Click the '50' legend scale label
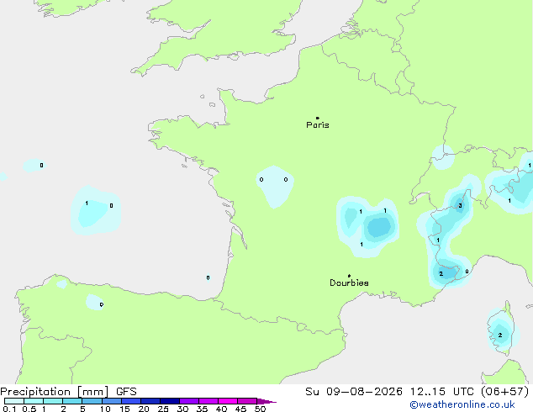Viewport: 533px width, 412px height. pos(260,409)
